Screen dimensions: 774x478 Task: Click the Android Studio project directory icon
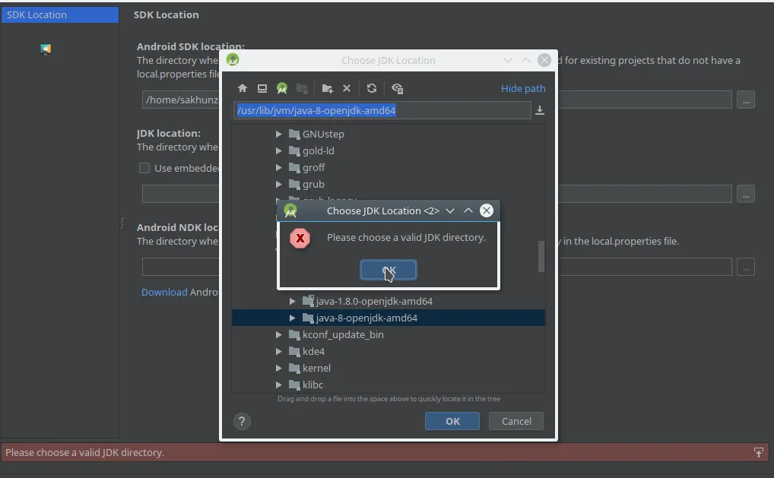pyautogui.click(x=282, y=88)
